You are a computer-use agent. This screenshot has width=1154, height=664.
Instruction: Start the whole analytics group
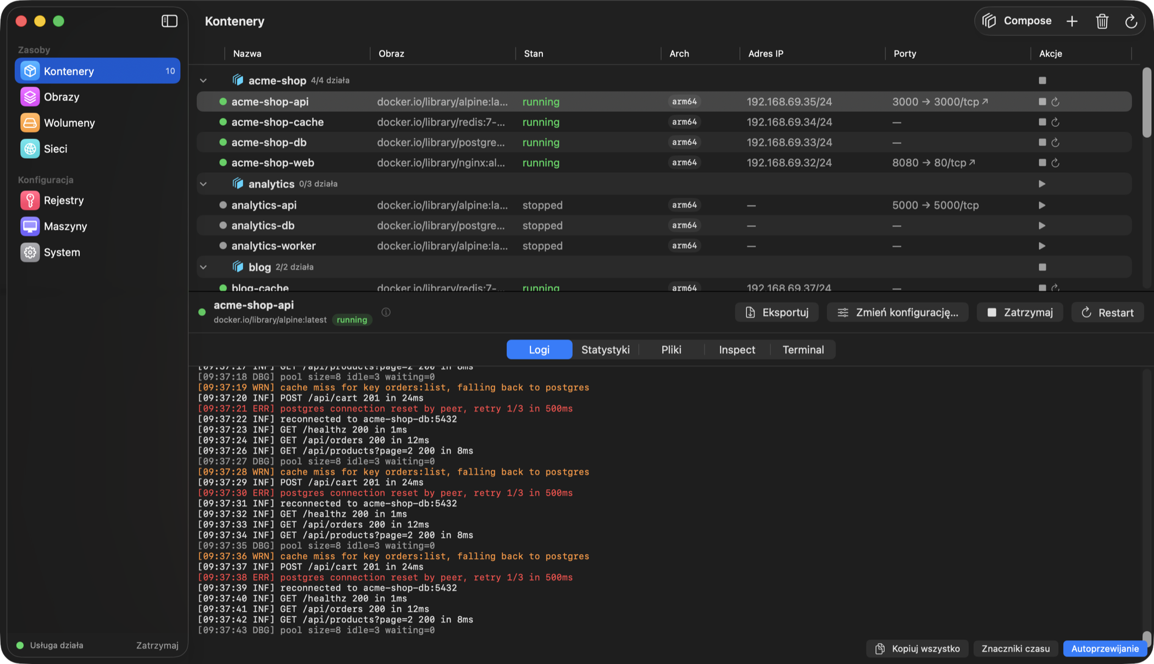coord(1042,183)
